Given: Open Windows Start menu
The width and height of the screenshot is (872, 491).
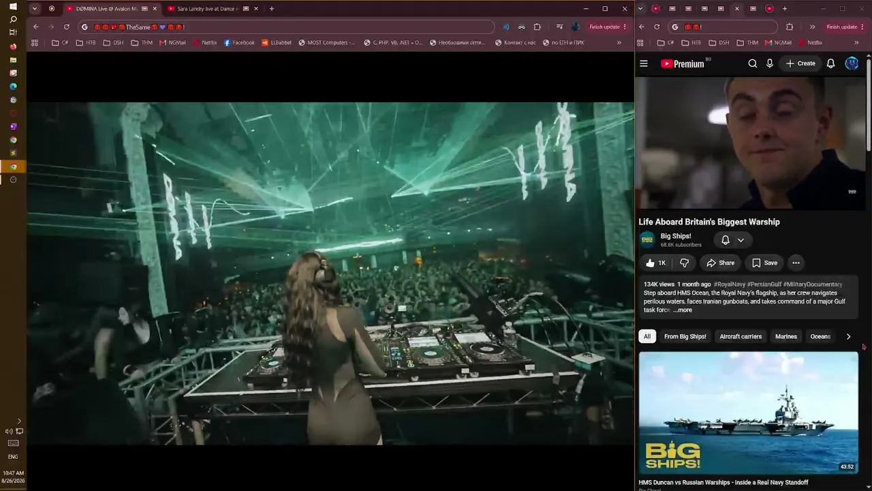Looking at the screenshot, I should pyautogui.click(x=13, y=6).
